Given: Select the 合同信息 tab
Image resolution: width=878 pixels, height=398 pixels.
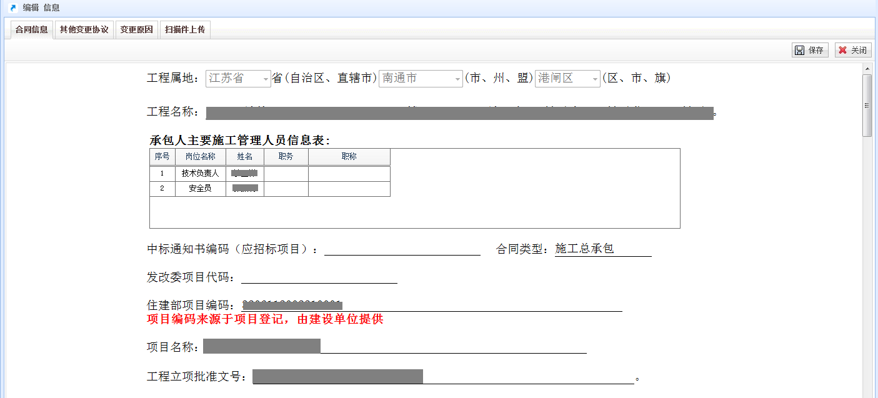Looking at the screenshot, I should pos(31,29).
